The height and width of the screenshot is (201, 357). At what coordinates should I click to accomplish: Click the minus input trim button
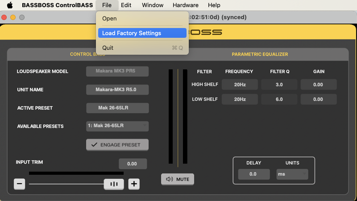pos(19,184)
